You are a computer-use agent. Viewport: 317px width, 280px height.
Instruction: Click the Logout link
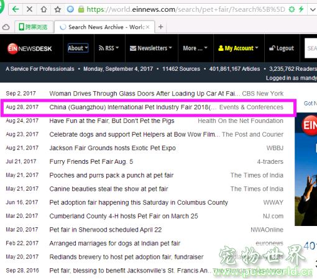[x=282, y=48]
